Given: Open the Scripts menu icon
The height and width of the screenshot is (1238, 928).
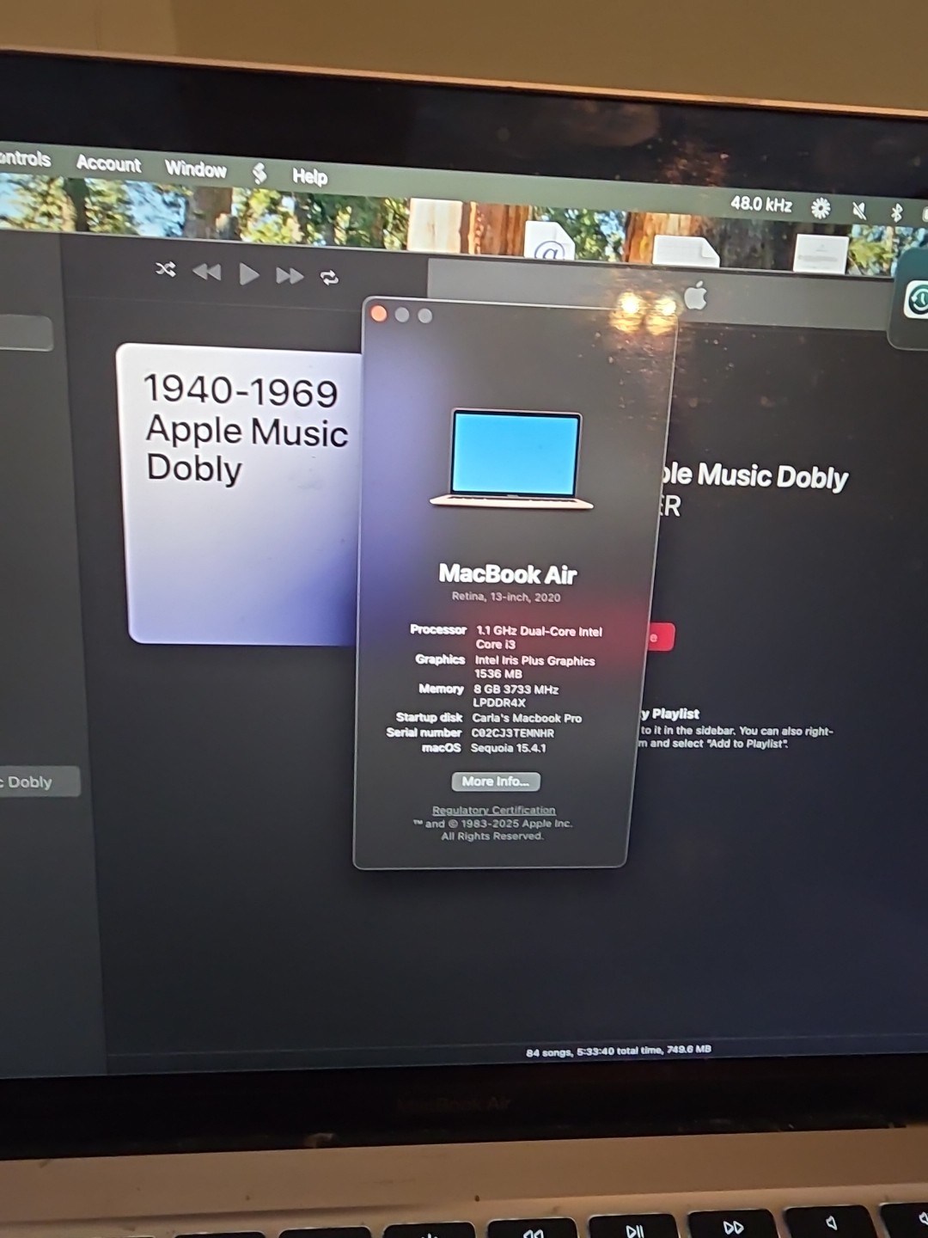Looking at the screenshot, I should click(259, 174).
